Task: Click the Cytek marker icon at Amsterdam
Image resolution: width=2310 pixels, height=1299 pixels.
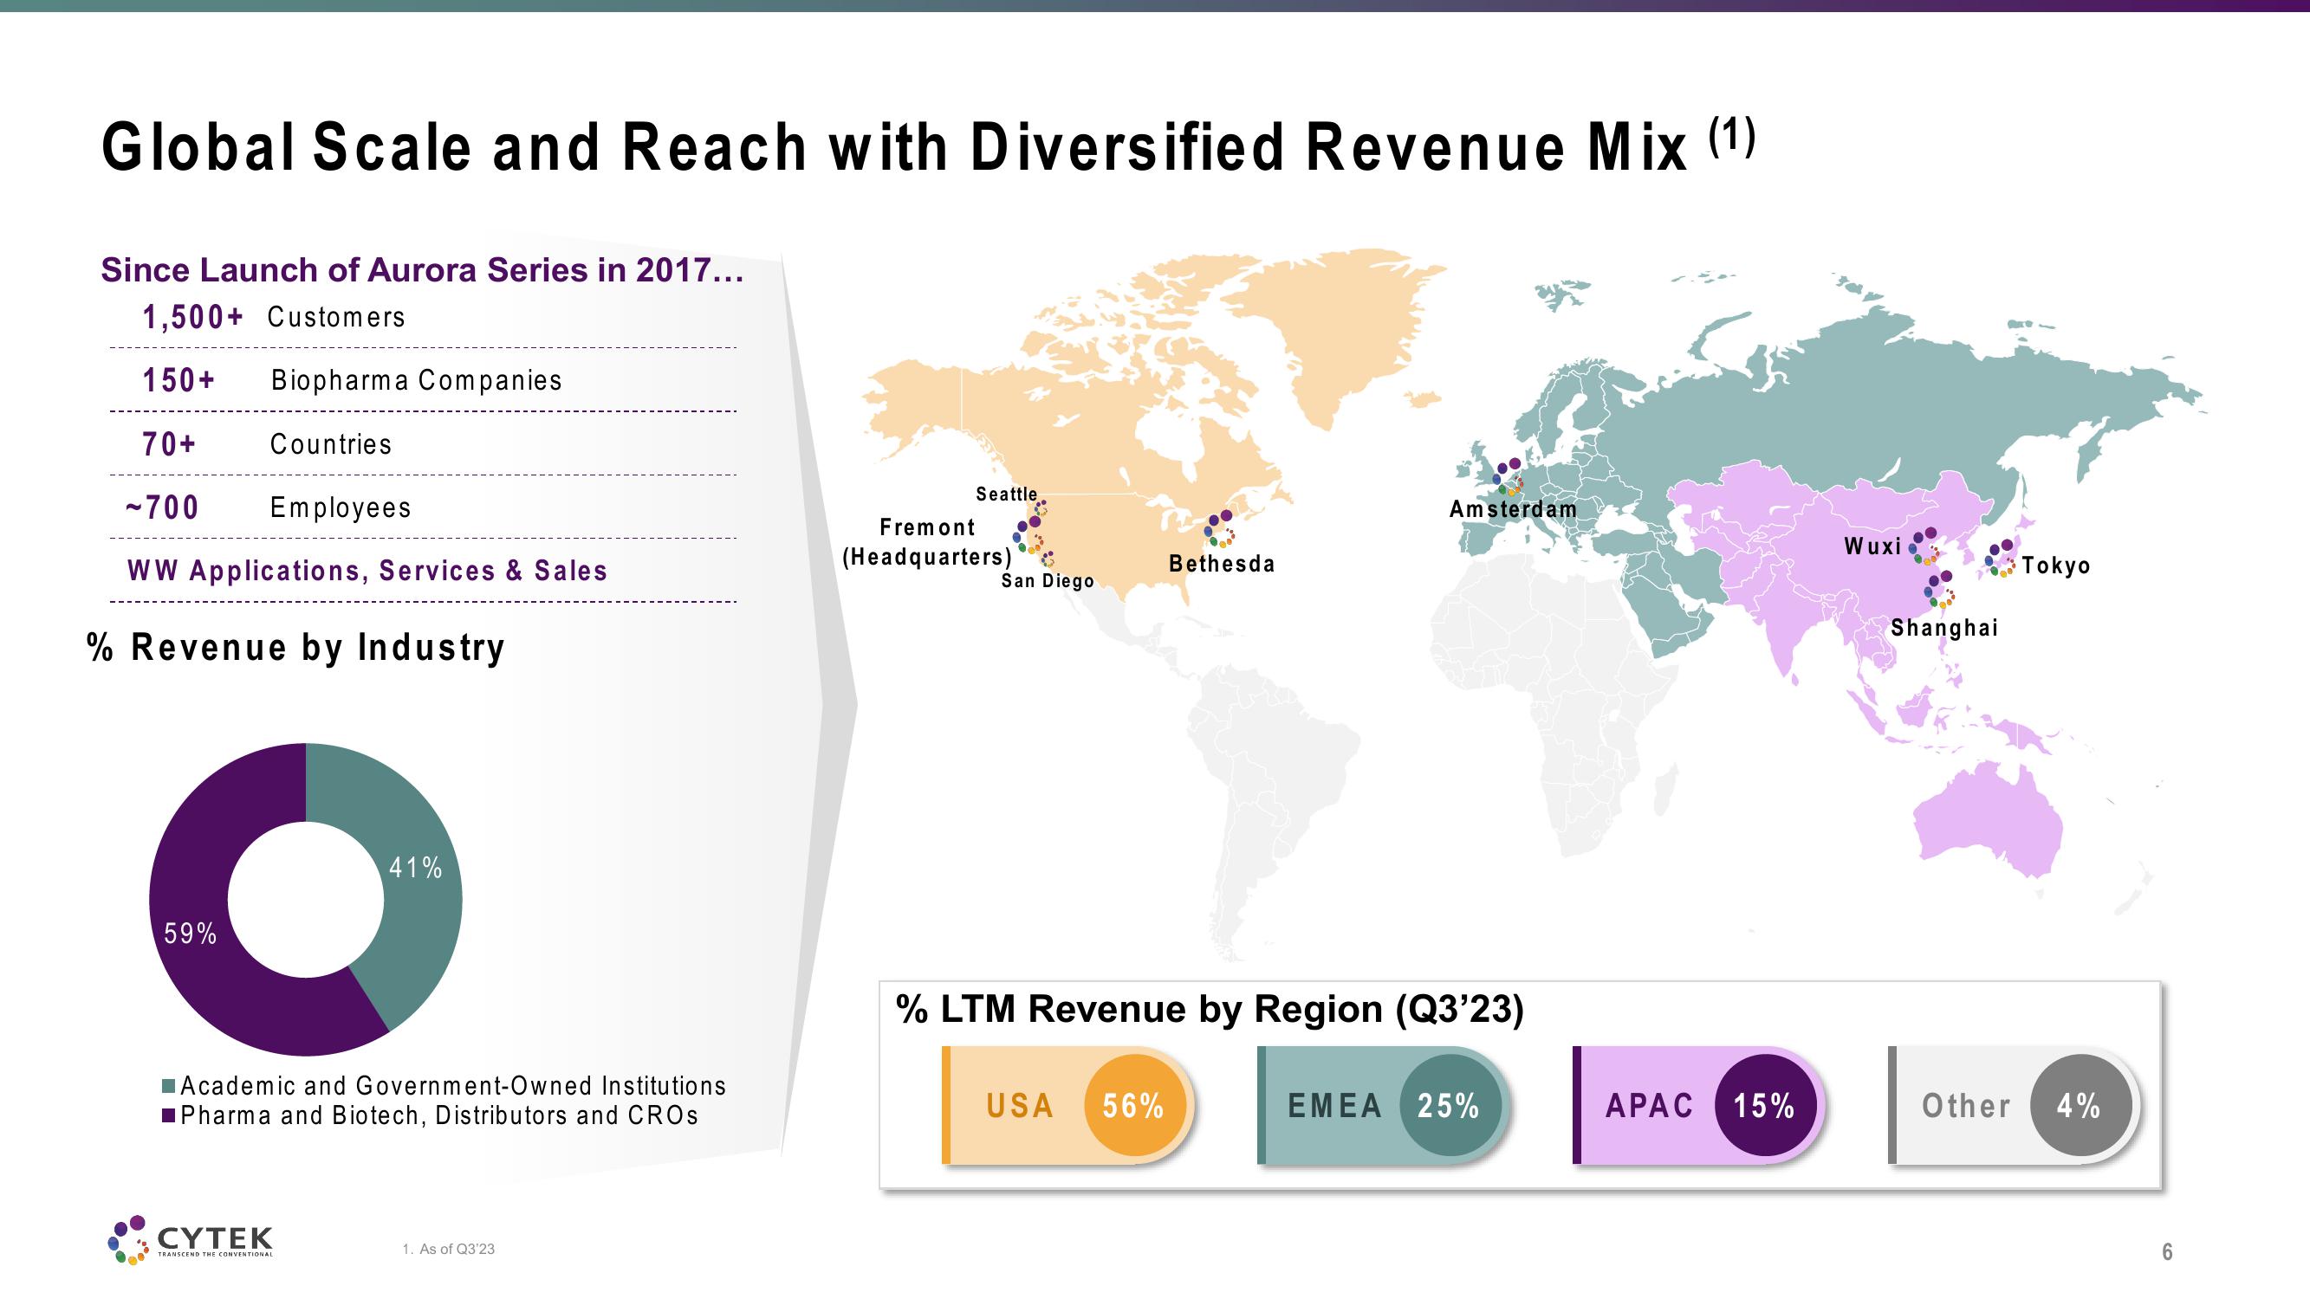Action: point(1509,478)
